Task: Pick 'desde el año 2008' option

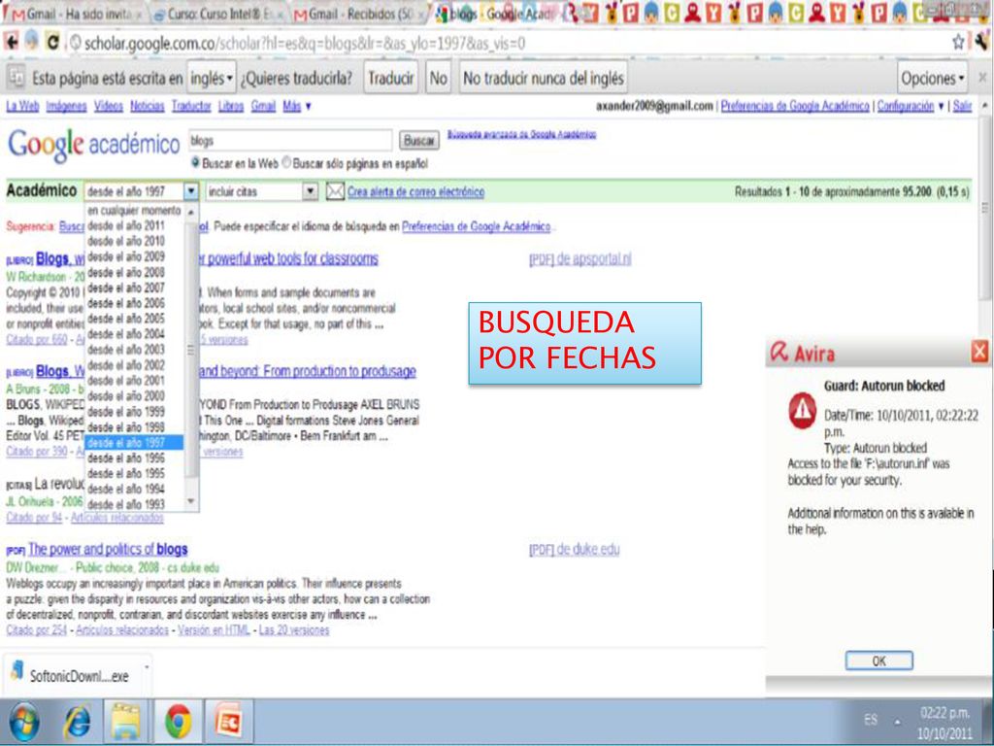Action: click(x=134, y=272)
